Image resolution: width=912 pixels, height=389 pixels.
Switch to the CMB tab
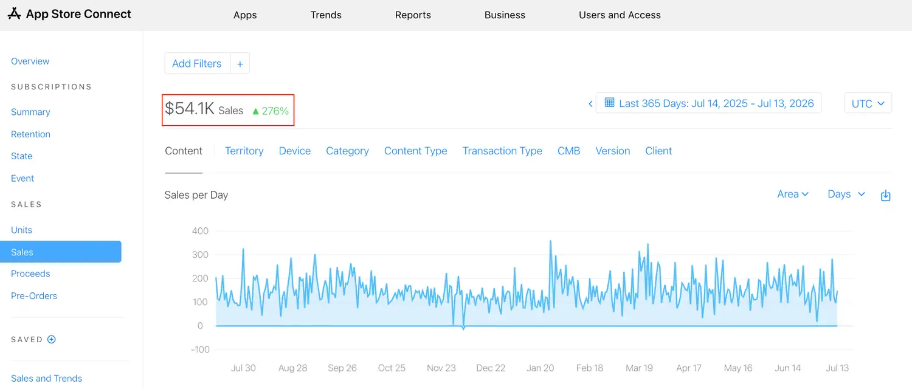(568, 151)
